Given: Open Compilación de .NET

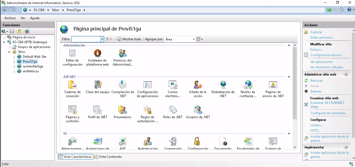Looking at the screenshot, I should (122, 89).
